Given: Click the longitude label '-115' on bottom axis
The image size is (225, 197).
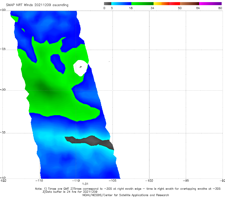Looking at the screenshot, I should 39,181.
